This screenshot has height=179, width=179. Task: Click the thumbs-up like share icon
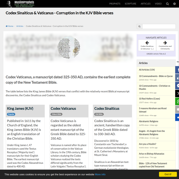coord(177,78)
